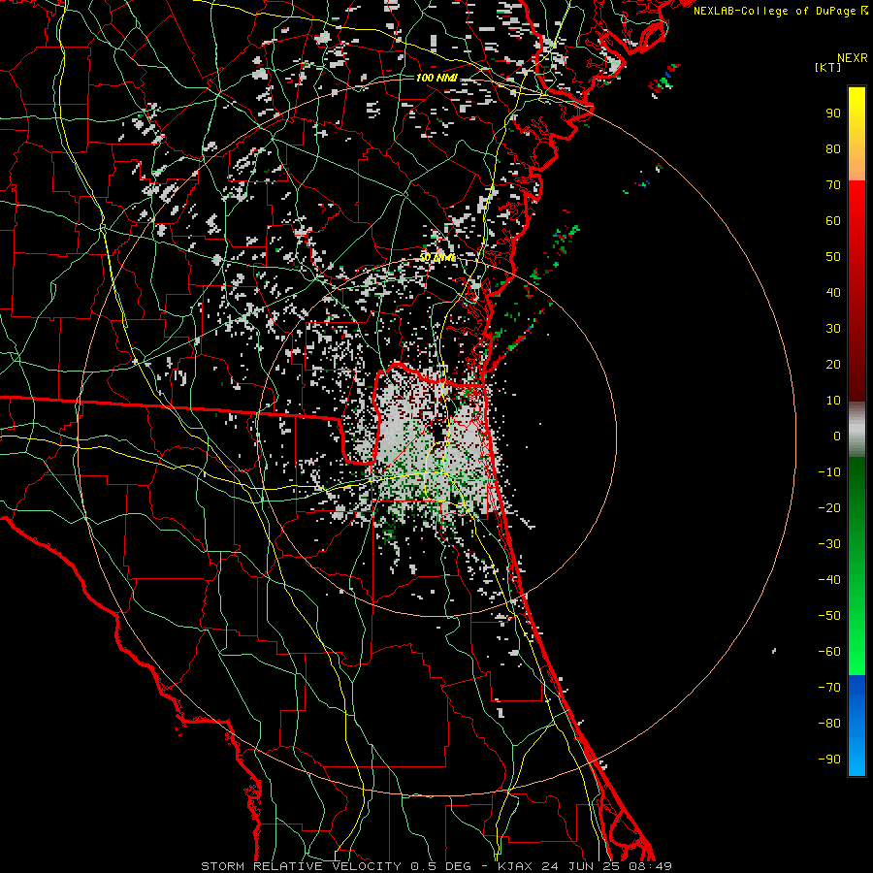This screenshot has height=873, width=873.
Task: Click the -60 value on velocity scale
Action: tap(829, 652)
